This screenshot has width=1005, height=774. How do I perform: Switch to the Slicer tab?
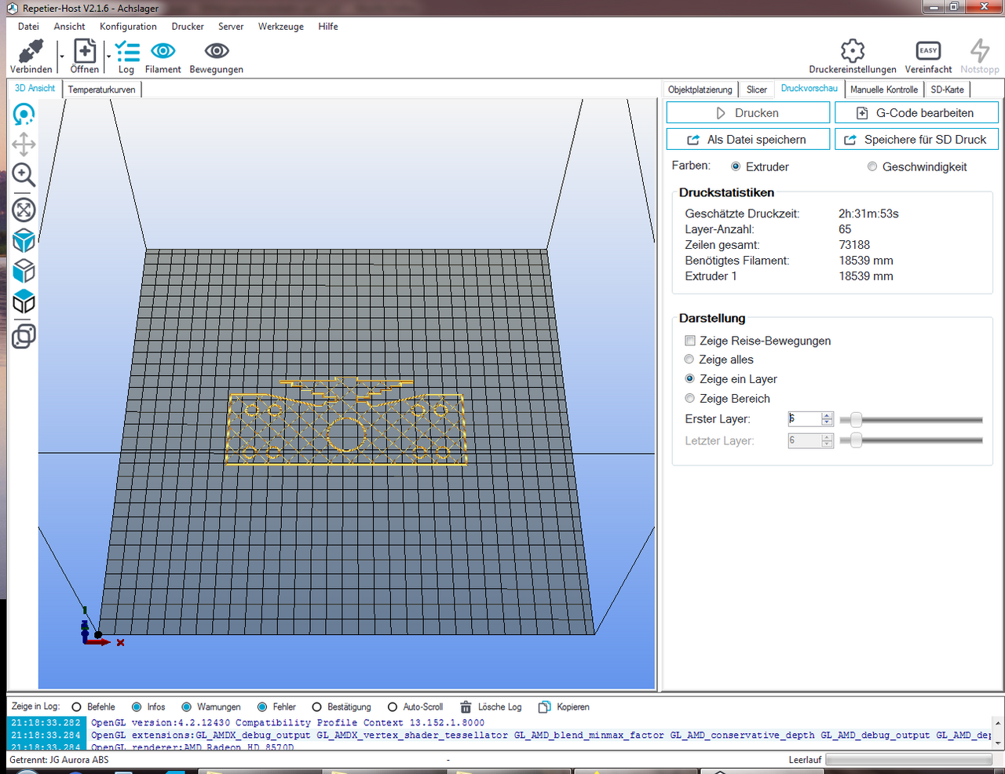tap(757, 89)
